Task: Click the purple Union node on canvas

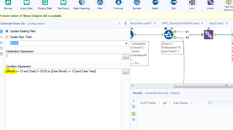Action: click(208, 35)
